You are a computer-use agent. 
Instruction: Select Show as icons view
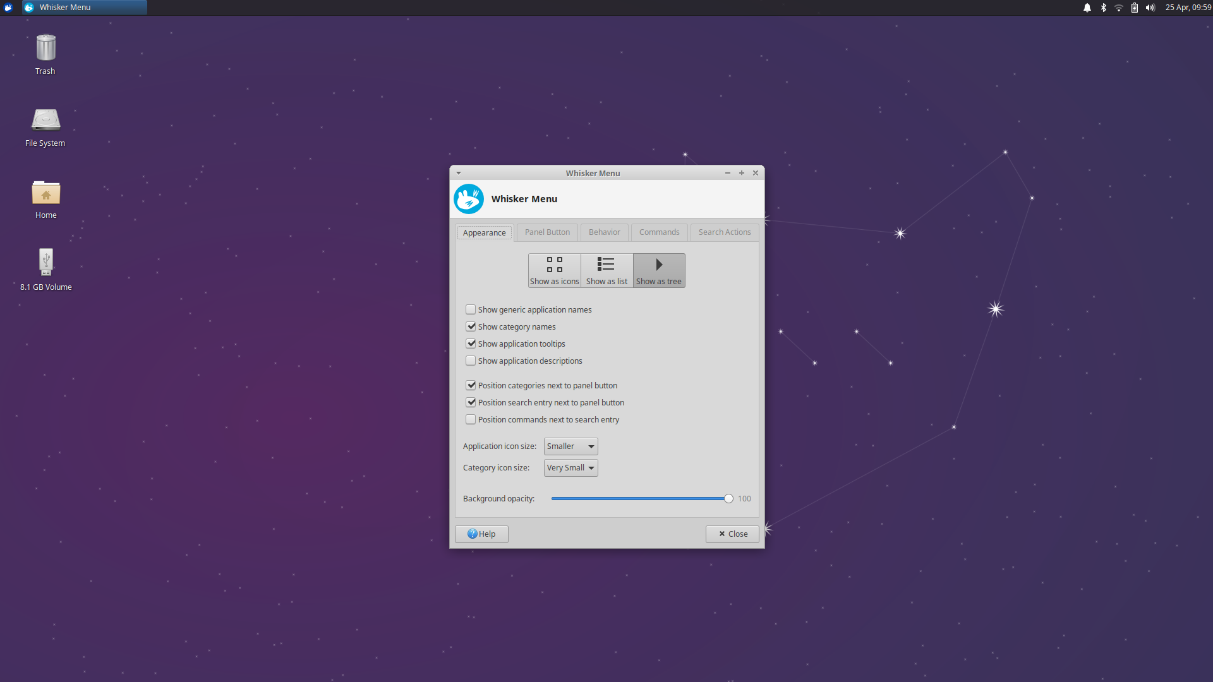(554, 271)
